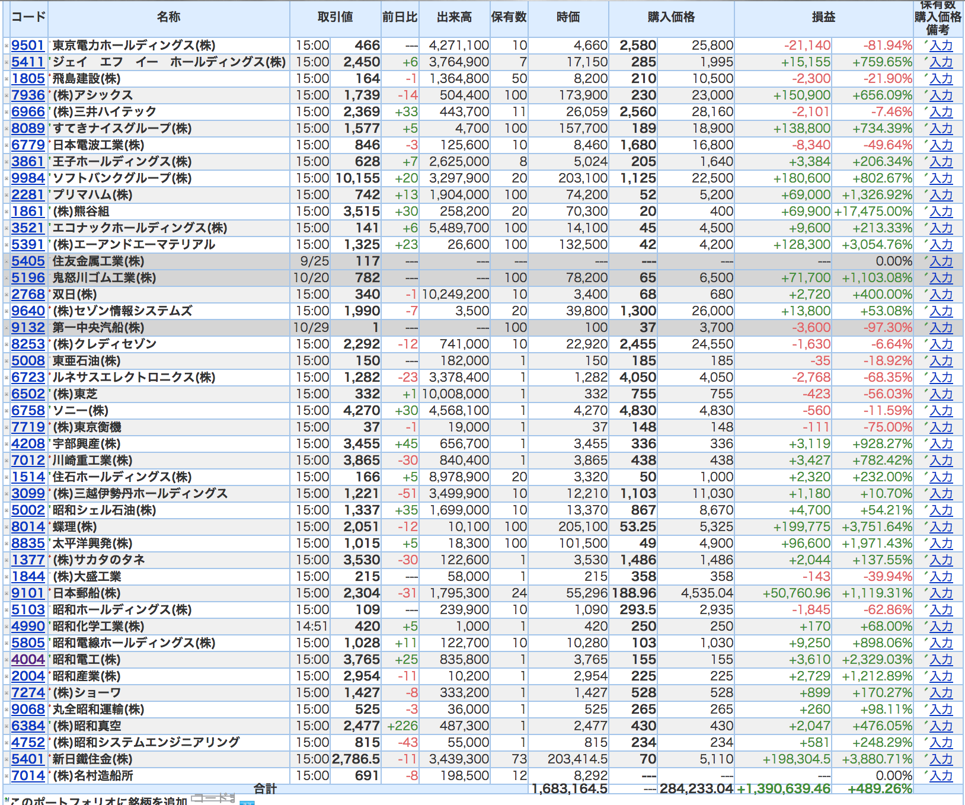Click the delete icon beside code 7012

point(7,461)
